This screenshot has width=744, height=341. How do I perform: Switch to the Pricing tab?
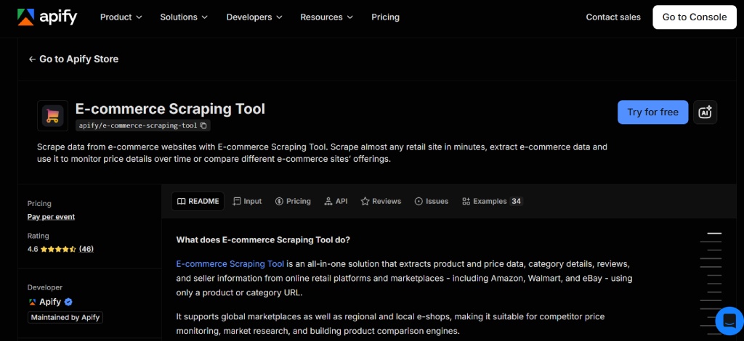293,201
